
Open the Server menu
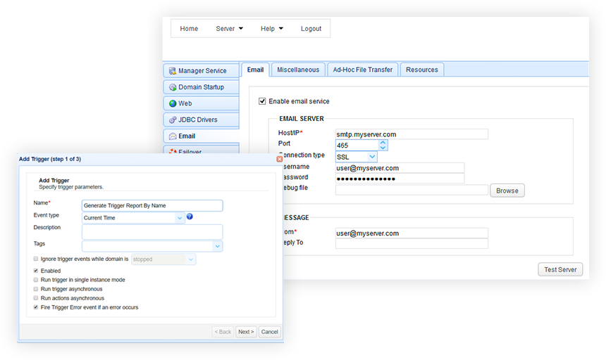click(x=229, y=29)
